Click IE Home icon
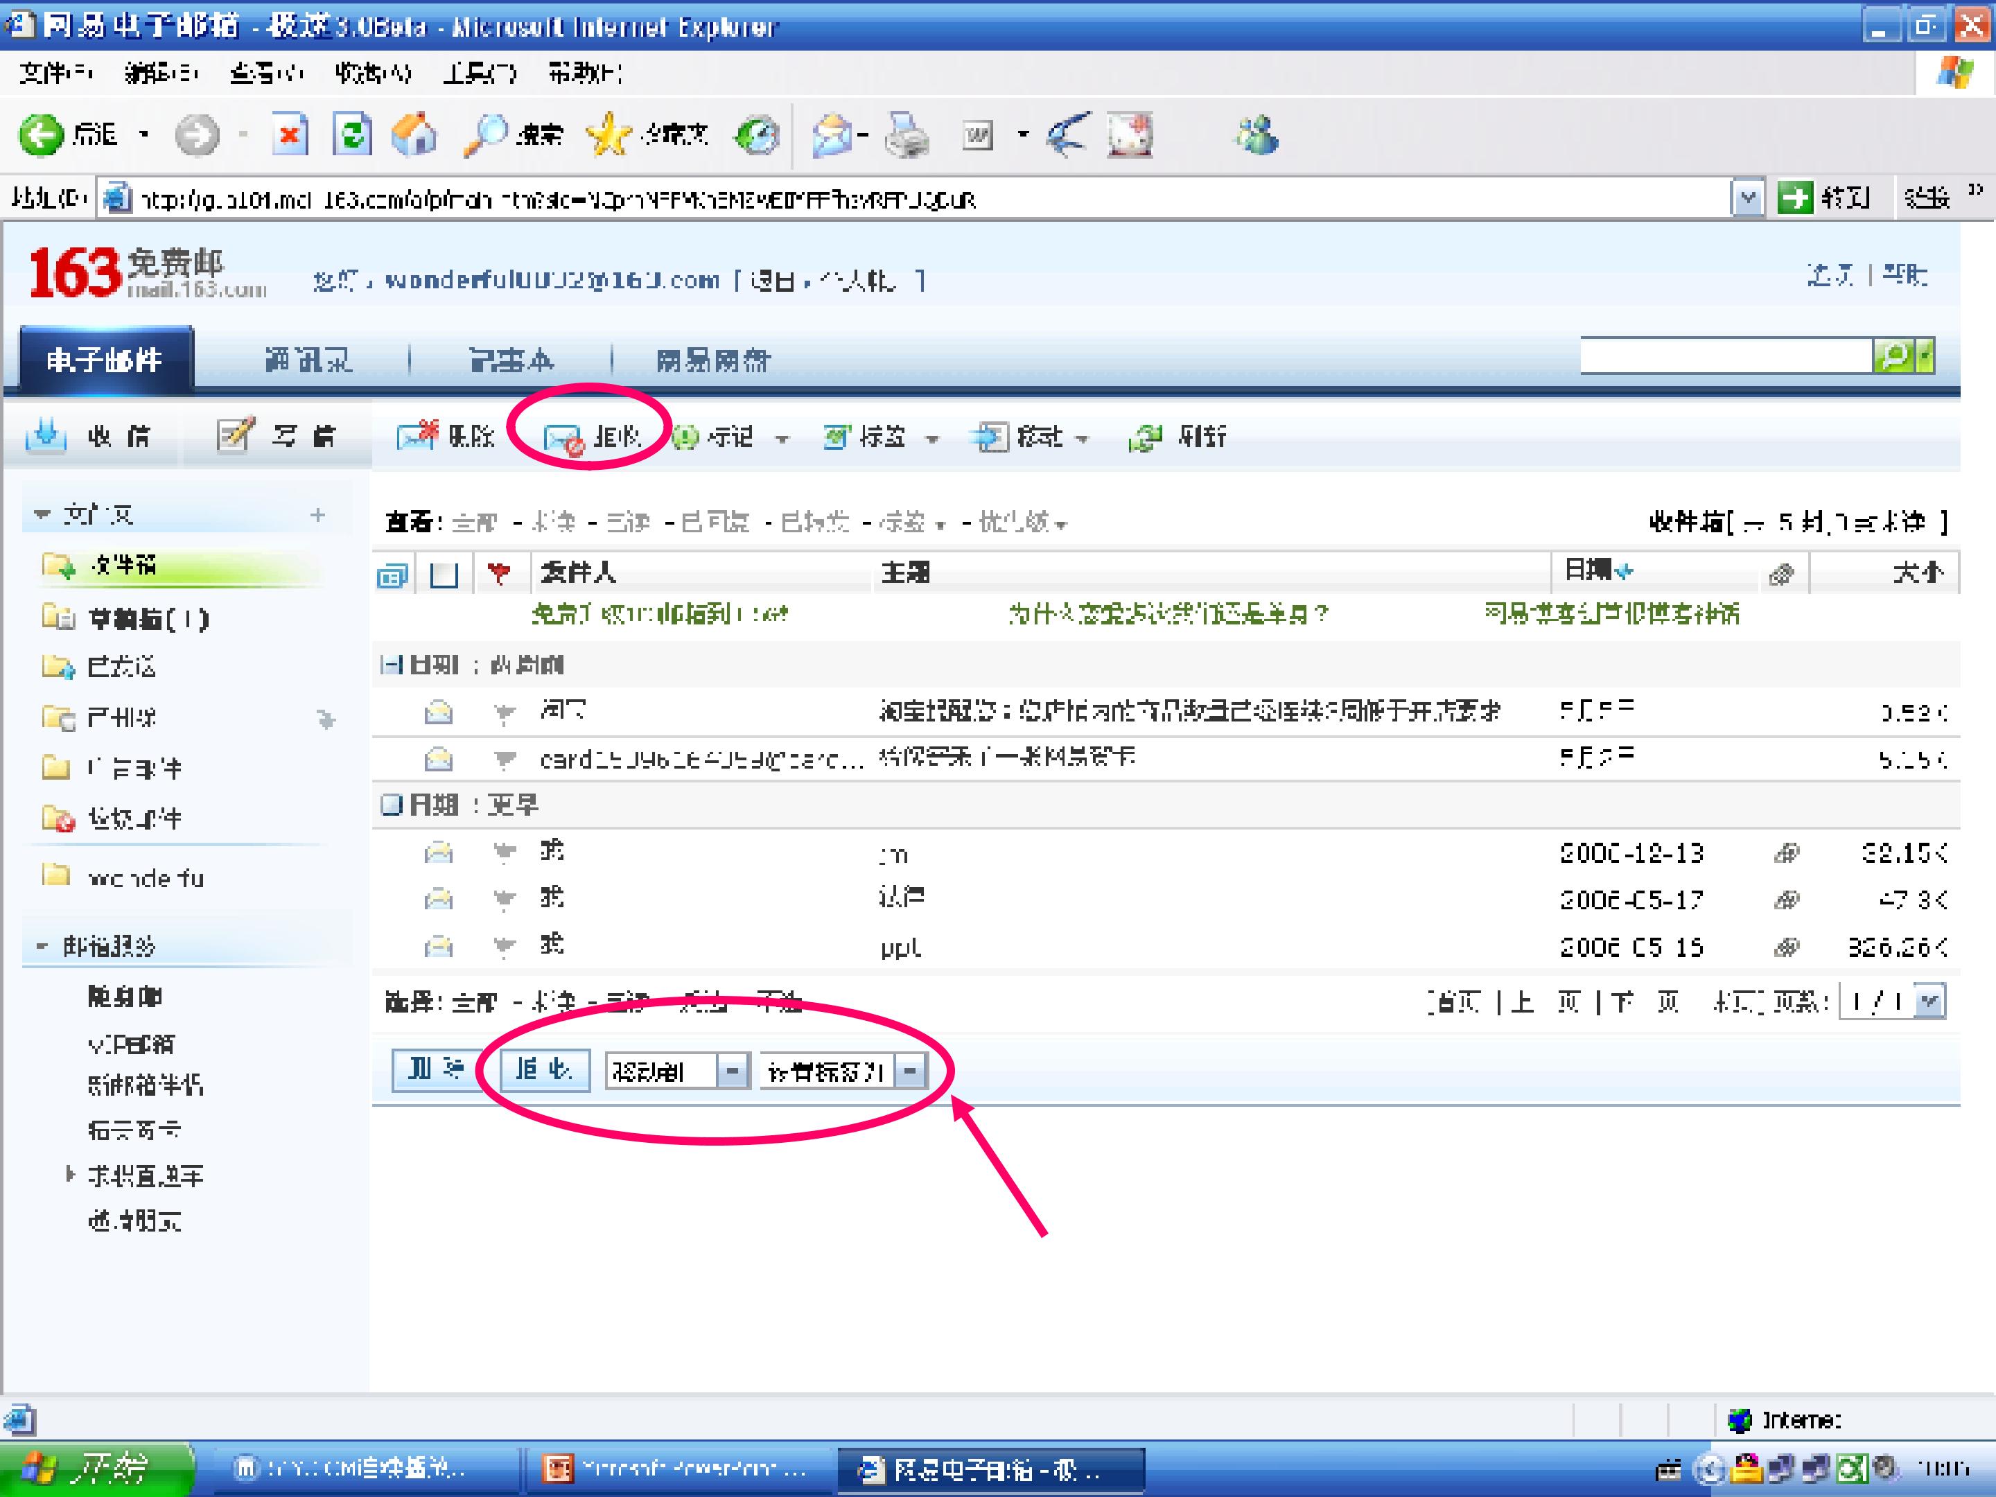Screen dimensions: 1996x1497 point(414,135)
